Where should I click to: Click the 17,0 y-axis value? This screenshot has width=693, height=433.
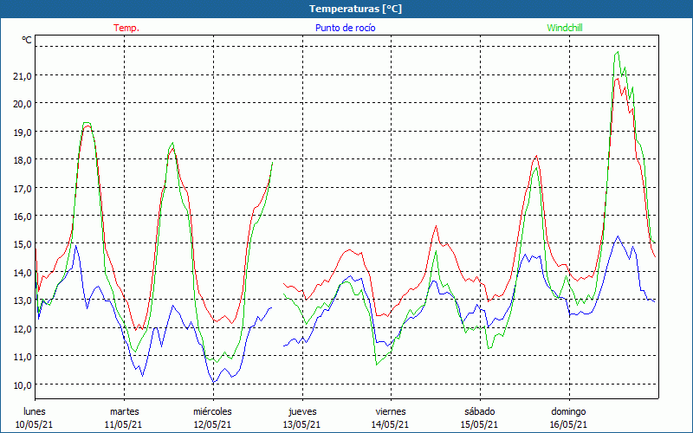point(23,188)
